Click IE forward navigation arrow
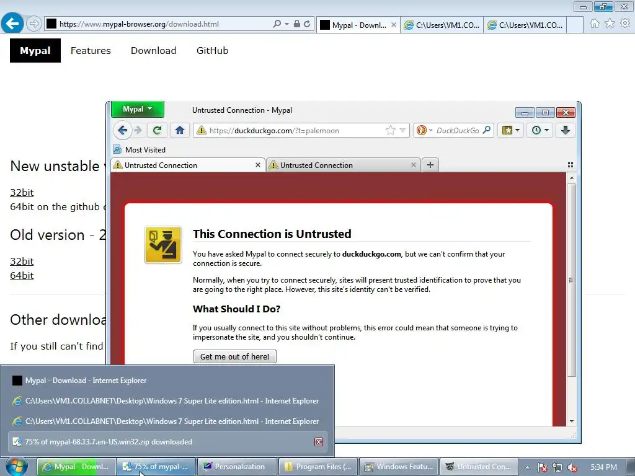The width and height of the screenshot is (635, 476). click(x=34, y=24)
